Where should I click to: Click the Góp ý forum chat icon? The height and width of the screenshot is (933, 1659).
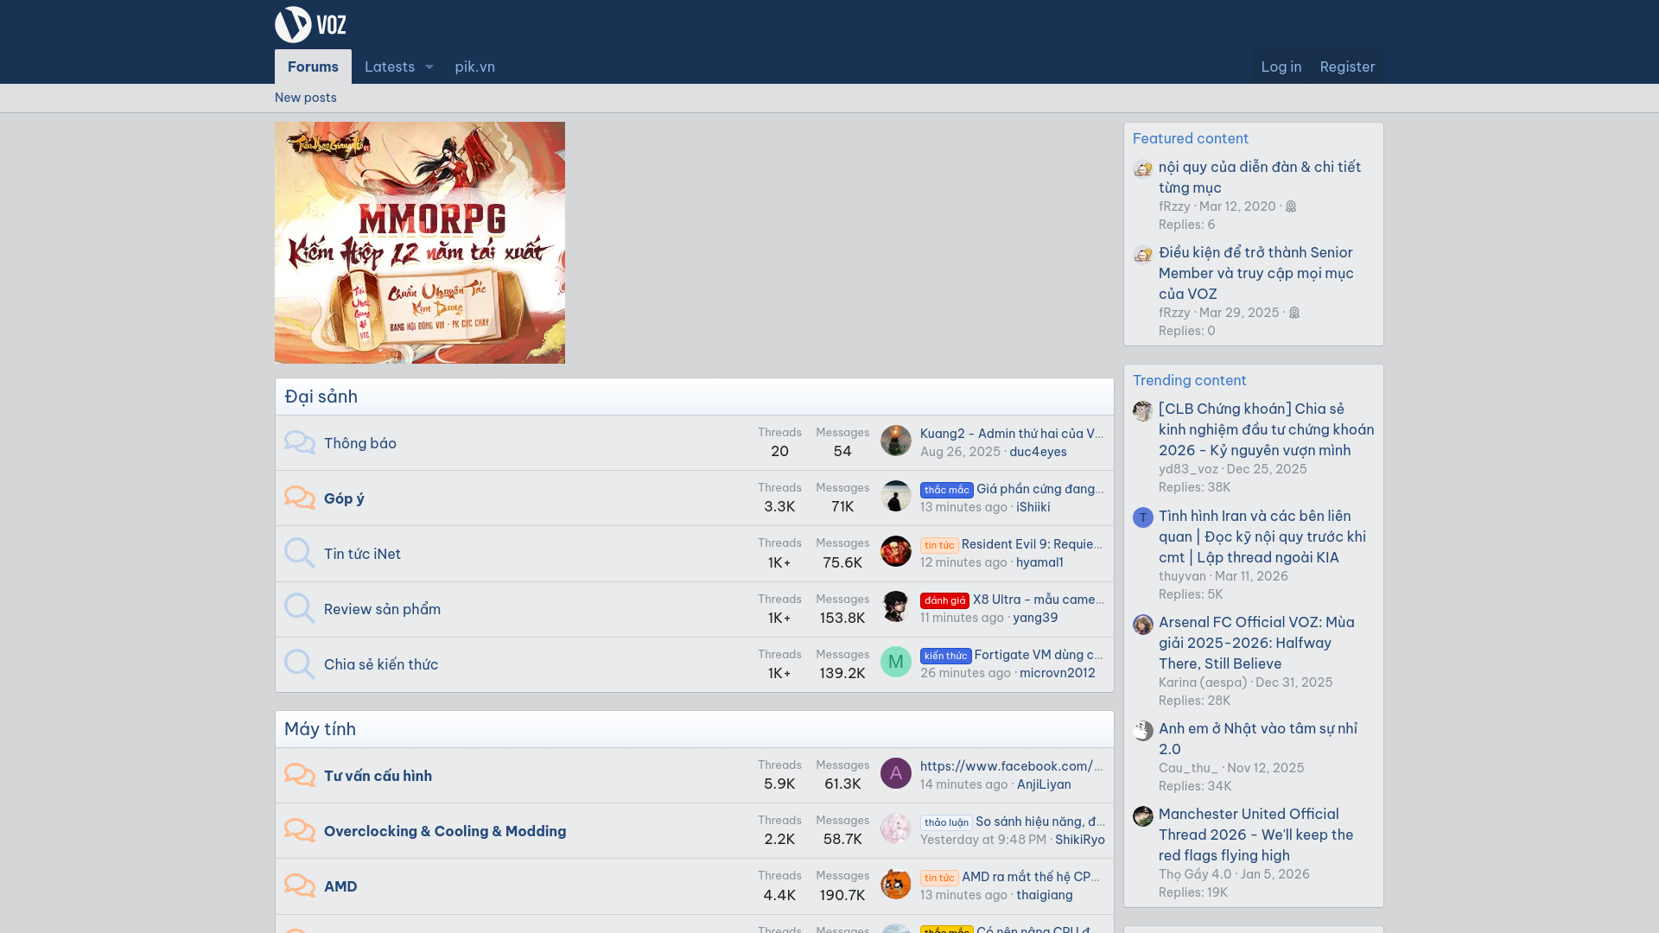coord(300,498)
